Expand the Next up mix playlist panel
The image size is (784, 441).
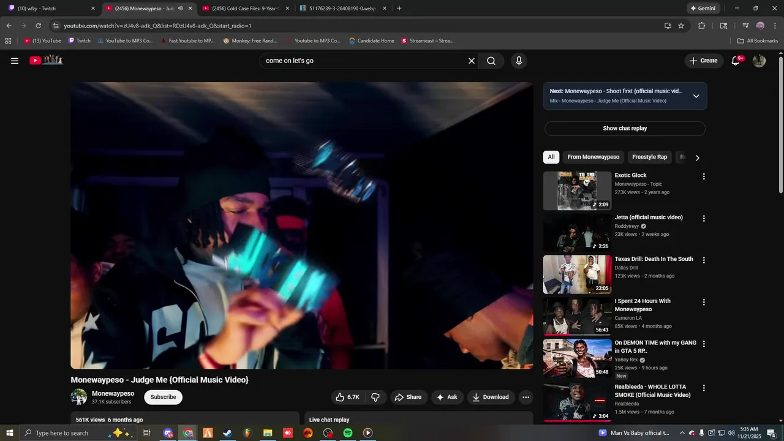coord(696,96)
